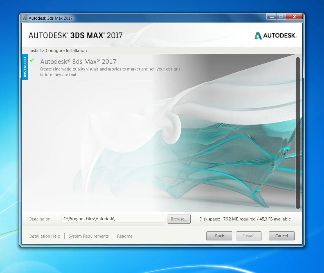Click the vertical INSTALLED badge
Viewport: 324px width, 273px height.
tap(25, 67)
